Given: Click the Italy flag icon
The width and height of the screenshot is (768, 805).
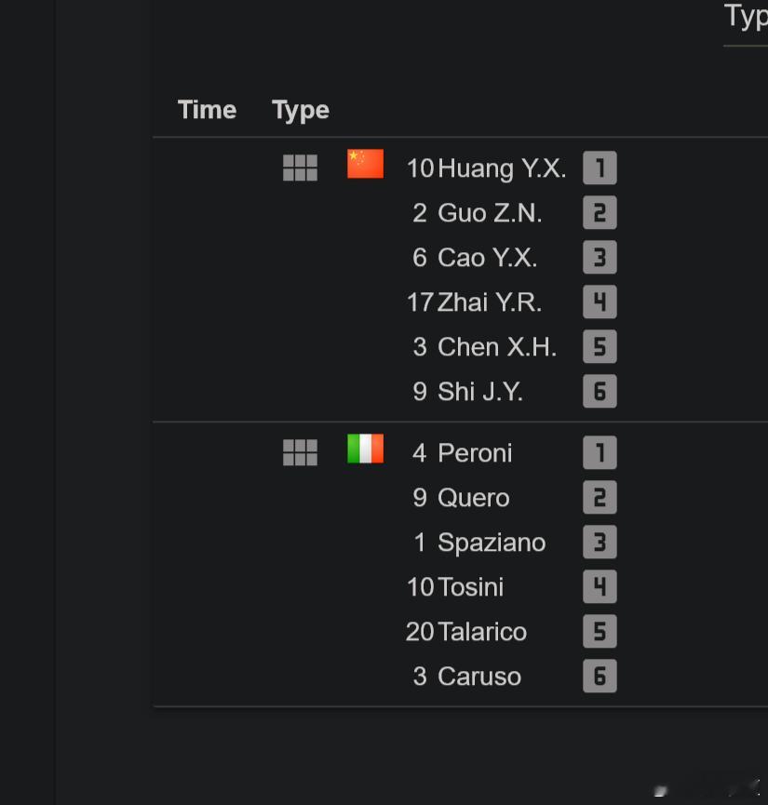Looking at the screenshot, I should 365,449.
